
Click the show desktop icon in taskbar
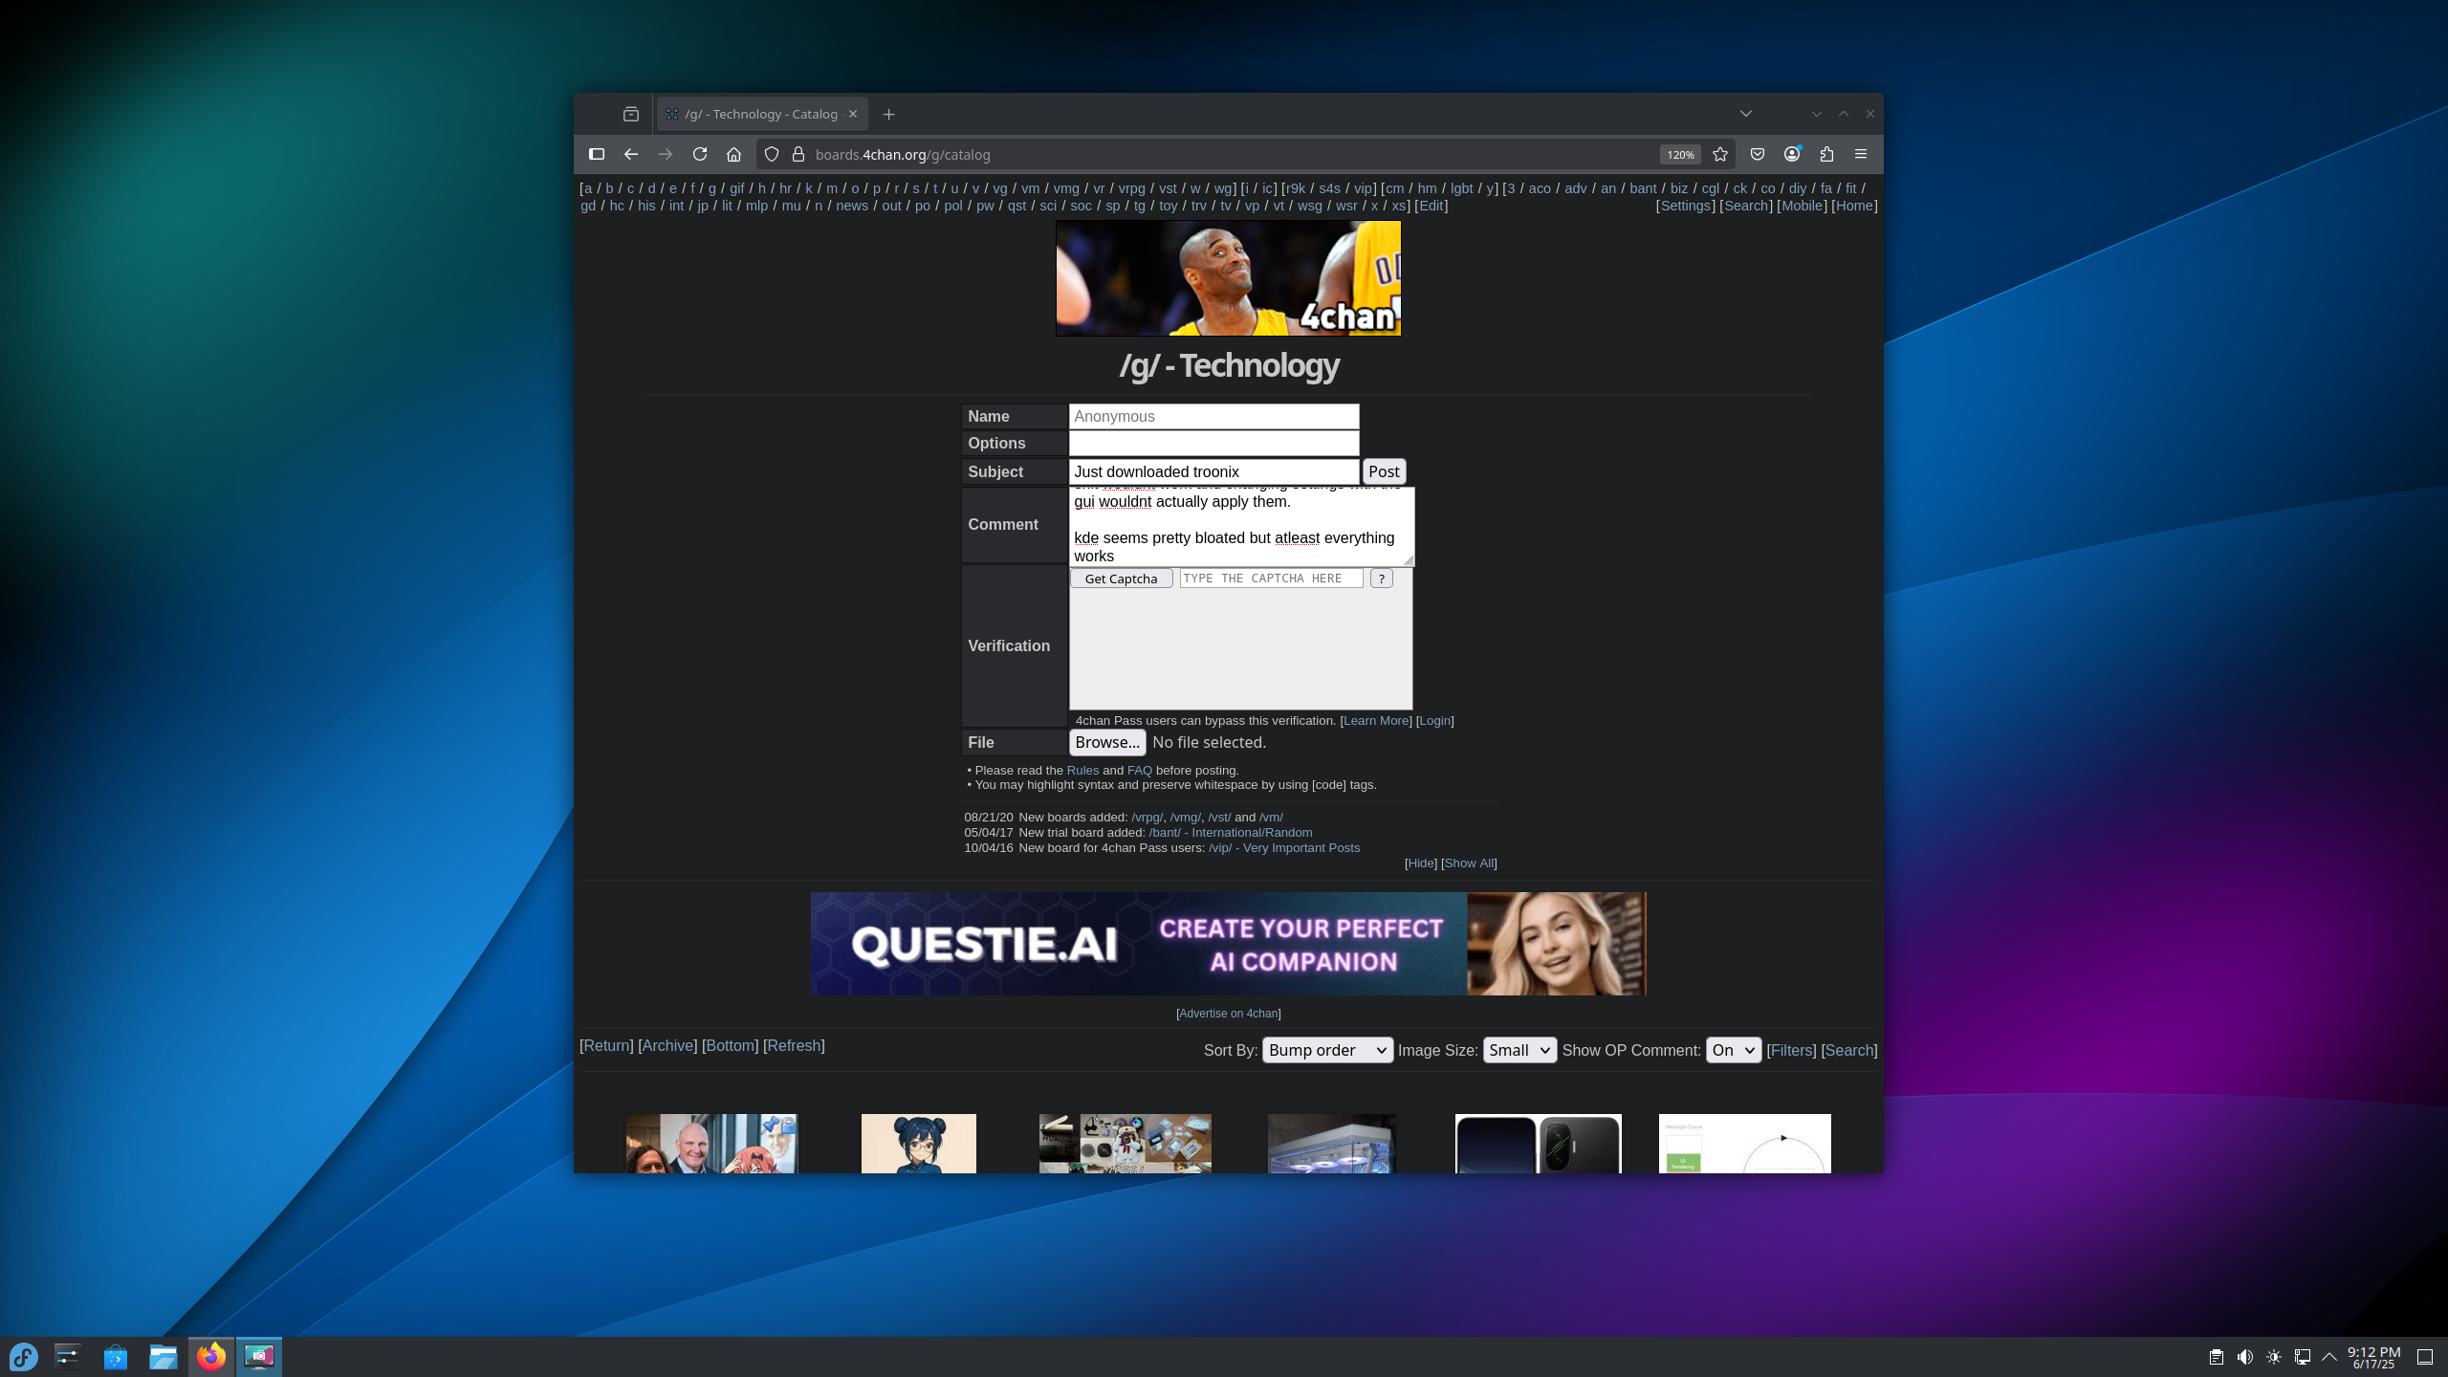[2425, 1357]
